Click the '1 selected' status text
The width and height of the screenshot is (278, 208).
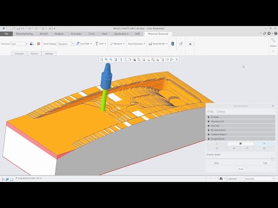[232, 179]
